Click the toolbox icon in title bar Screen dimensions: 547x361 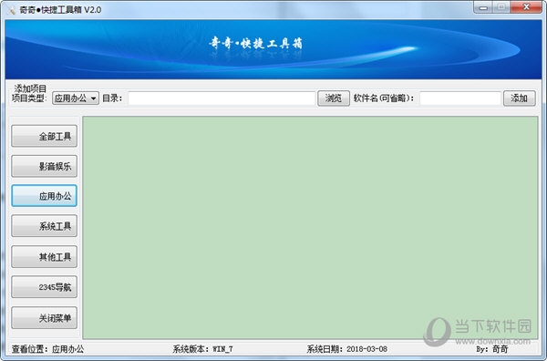point(11,10)
